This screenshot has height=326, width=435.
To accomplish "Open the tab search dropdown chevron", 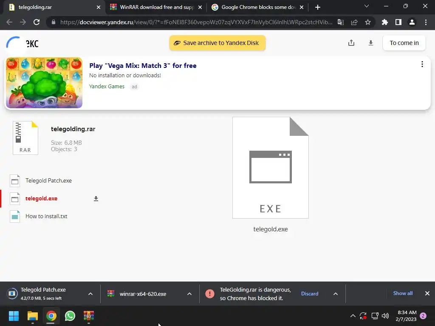I will pyautogui.click(x=367, y=6).
